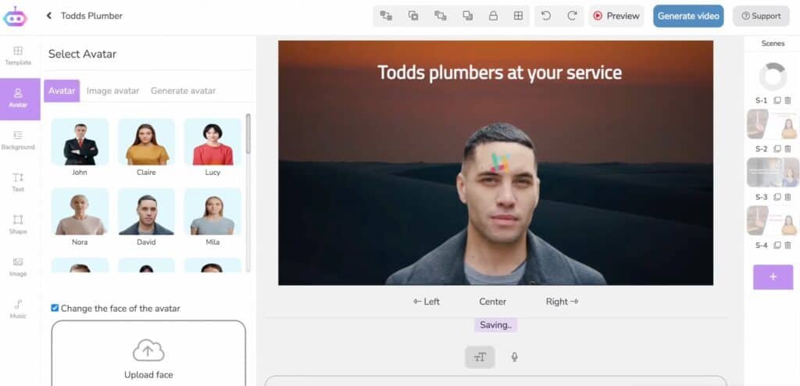
Task: Add a new scene with plus button
Action: click(x=773, y=277)
